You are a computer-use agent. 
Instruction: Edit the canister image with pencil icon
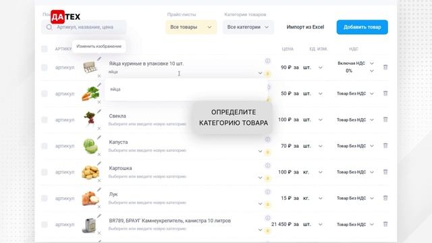[99, 216]
